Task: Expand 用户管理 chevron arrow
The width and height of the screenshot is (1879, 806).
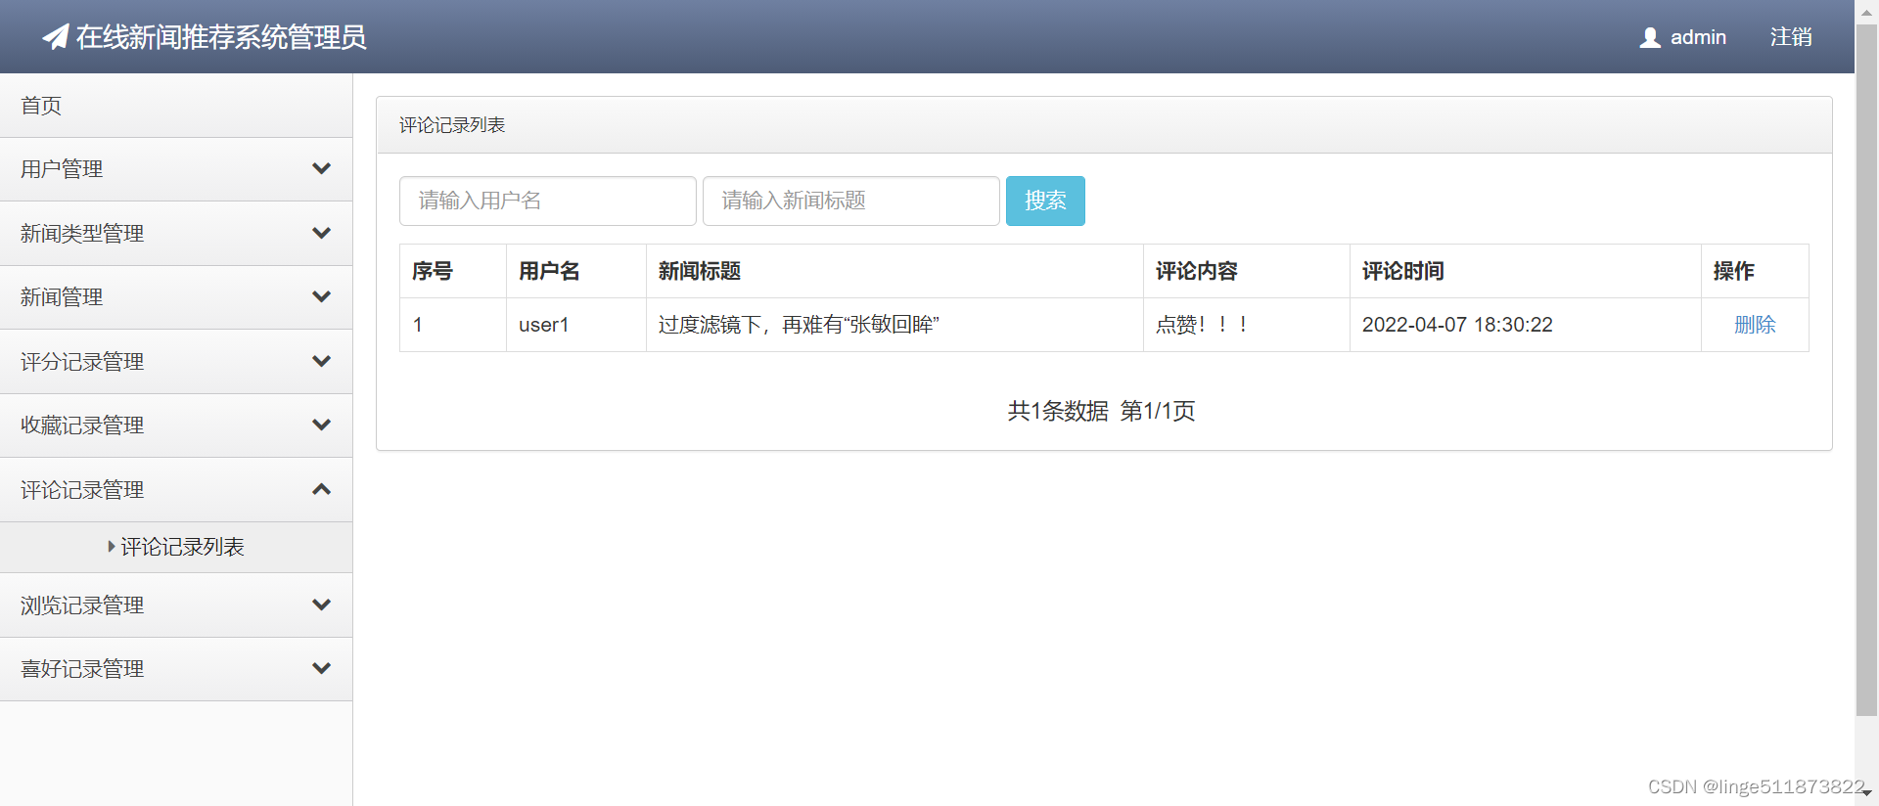Action: (321, 168)
